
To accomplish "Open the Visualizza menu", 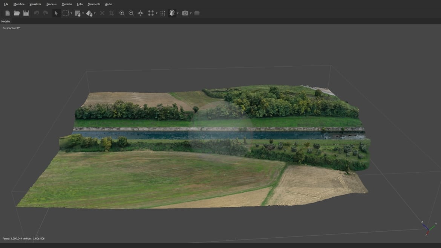I will (35, 4).
